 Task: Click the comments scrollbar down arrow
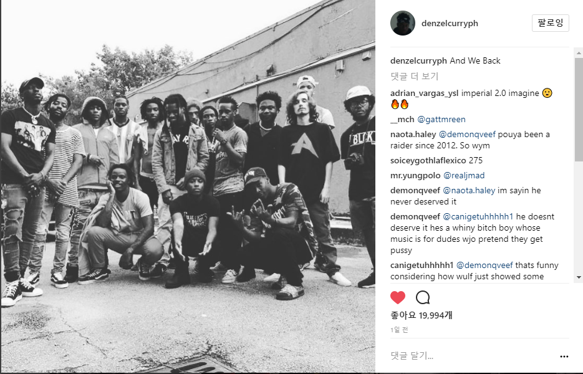pyautogui.click(x=579, y=277)
